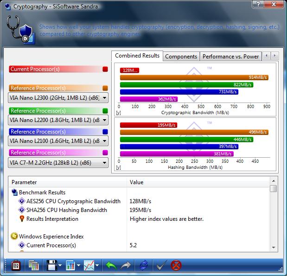Open the save icon dropdown arrow
Image resolution: width=287 pixels, height=276 pixels.
coord(60,265)
